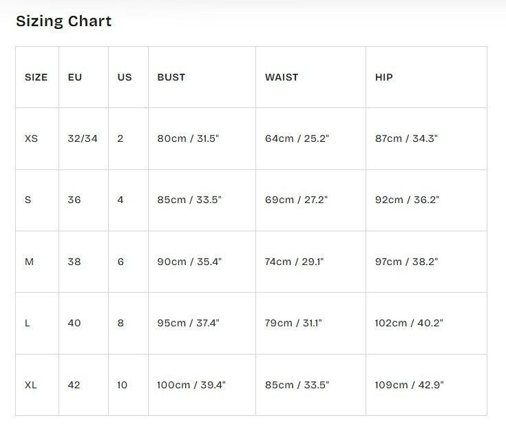Click the US size 10 cell
The width and height of the screenshot is (506, 431).
[x=123, y=385]
